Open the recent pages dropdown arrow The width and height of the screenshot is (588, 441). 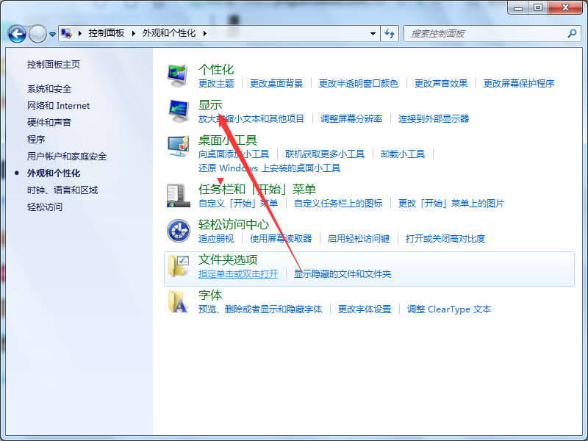[52, 34]
